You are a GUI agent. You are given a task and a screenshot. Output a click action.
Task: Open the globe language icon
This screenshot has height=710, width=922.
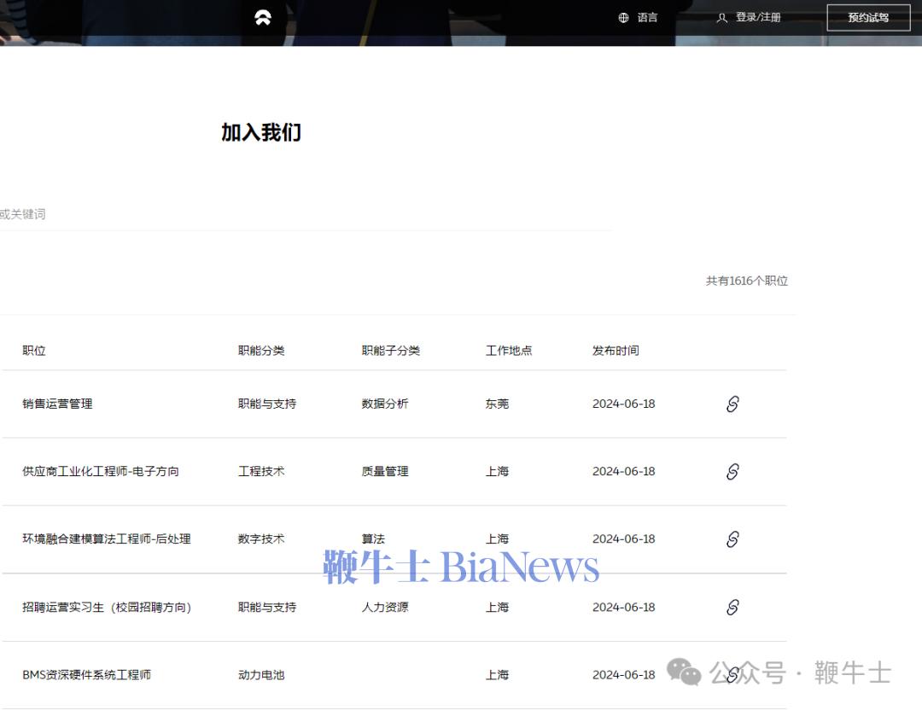point(624,18)
